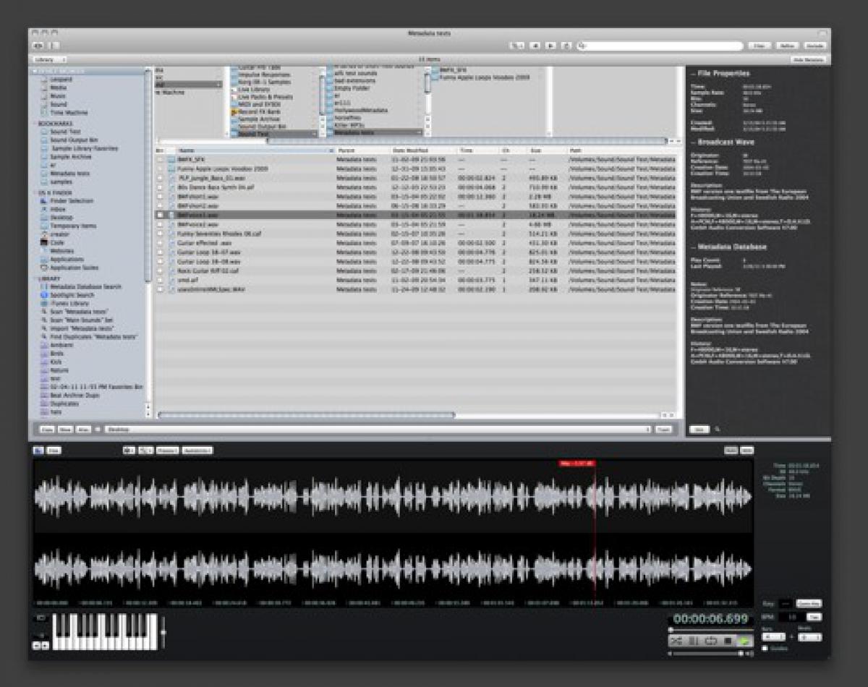Open Duplicates set in library
The image size is (868, 687).
pyautogui.click(x=65, y=404)
